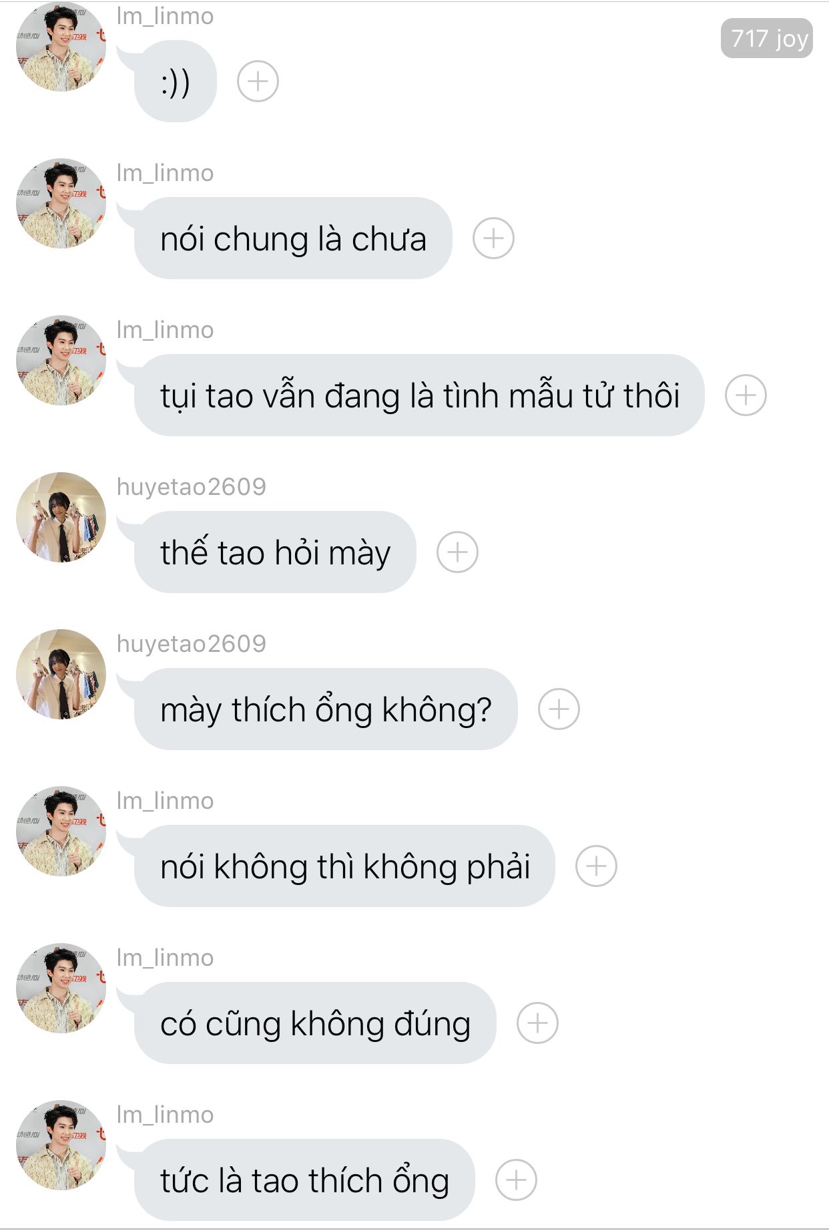Add reaction to "tụi tao vẫn đang là tình mẫu tử thôi"
The height and width of the screenshot is (1231, 829).
pos(746,395)
